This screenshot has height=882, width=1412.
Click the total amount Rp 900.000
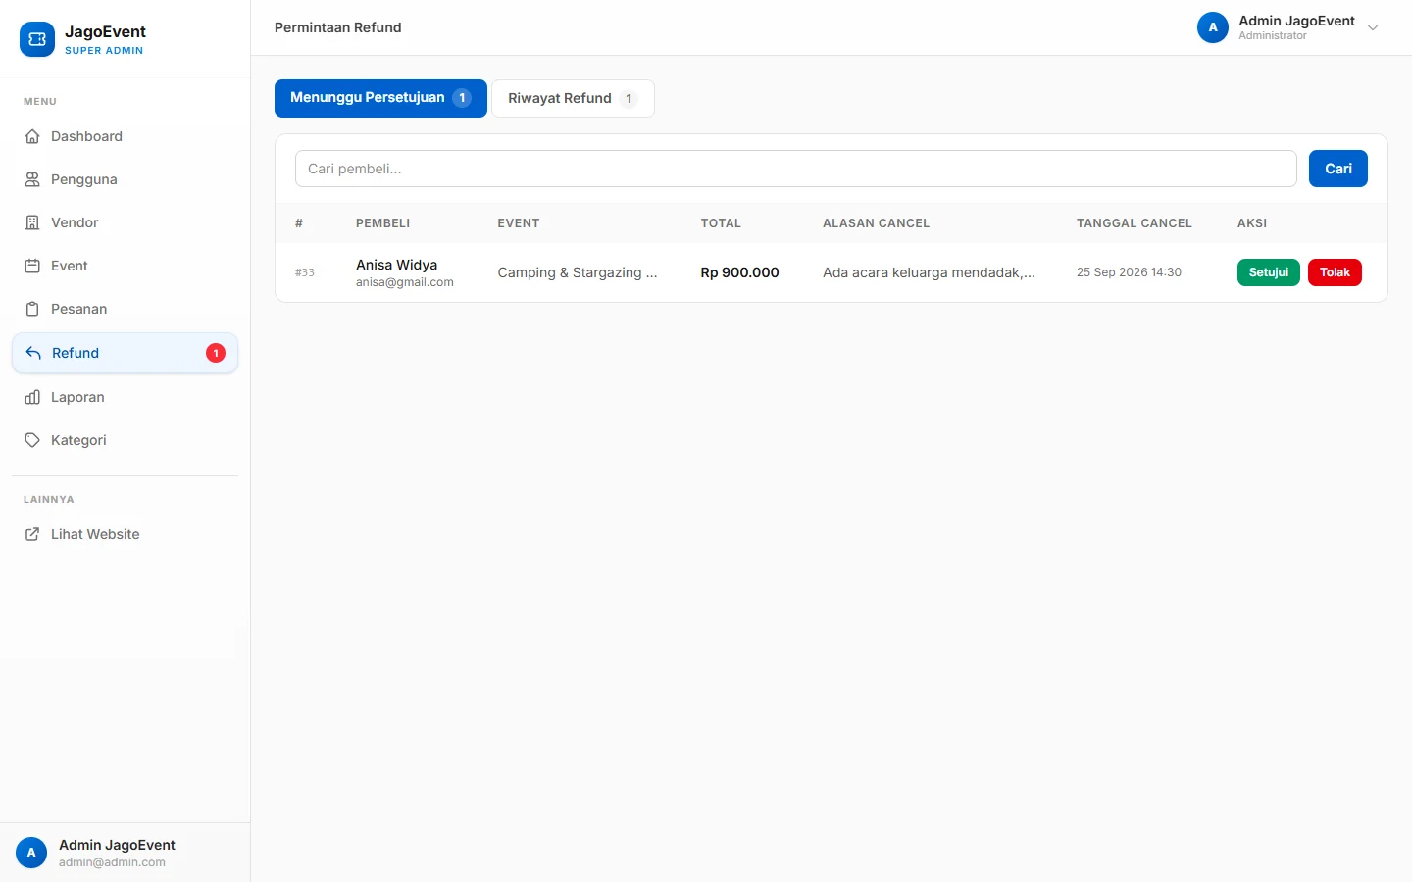click(x=739, y=272)
